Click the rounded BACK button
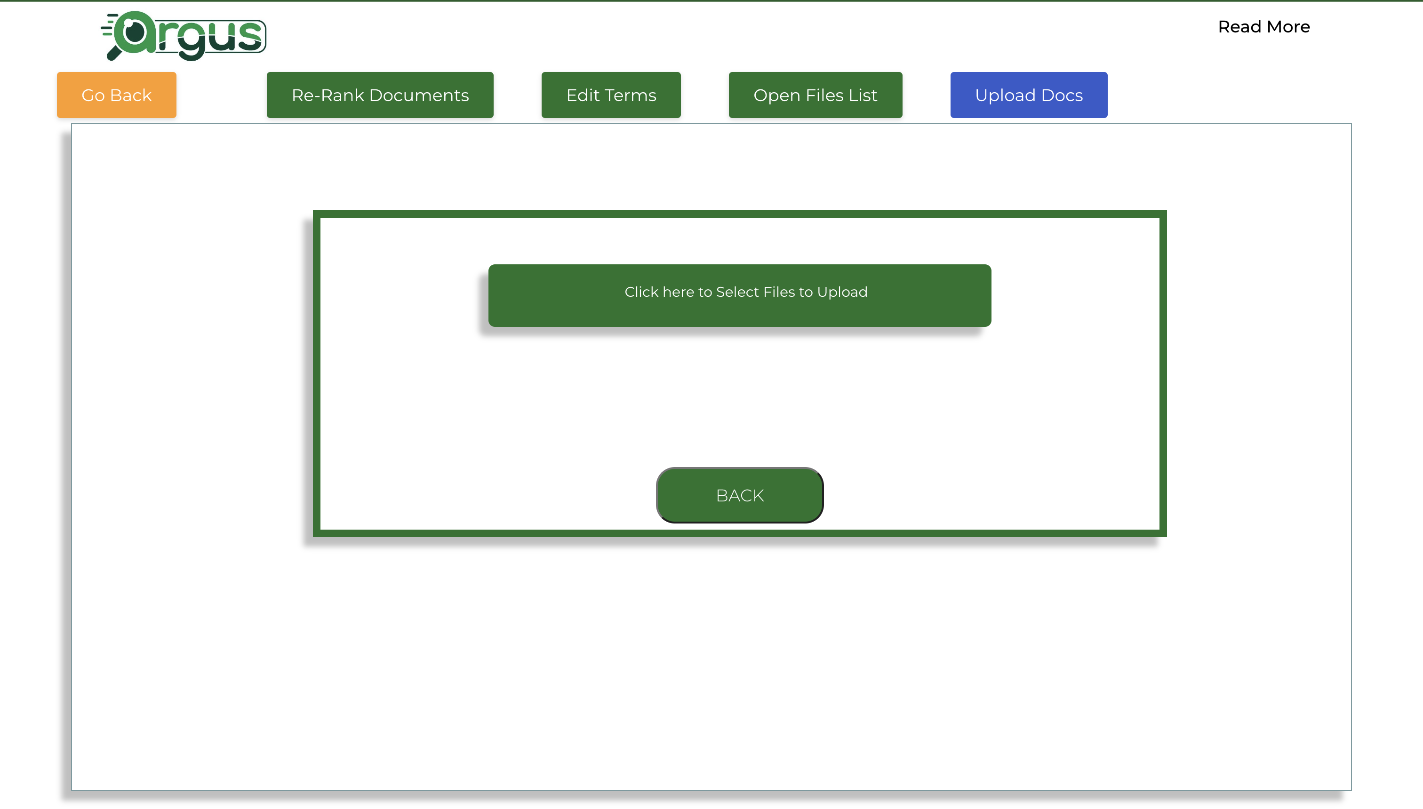This screenshot has height=809, width=1423. pyautogui.click(x=740, y=495)
